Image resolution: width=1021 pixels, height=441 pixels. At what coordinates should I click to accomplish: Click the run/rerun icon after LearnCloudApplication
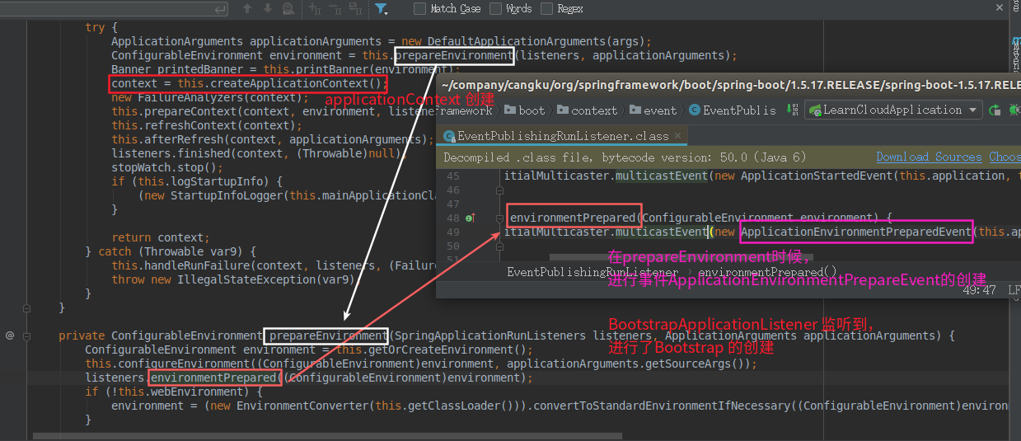995,110
